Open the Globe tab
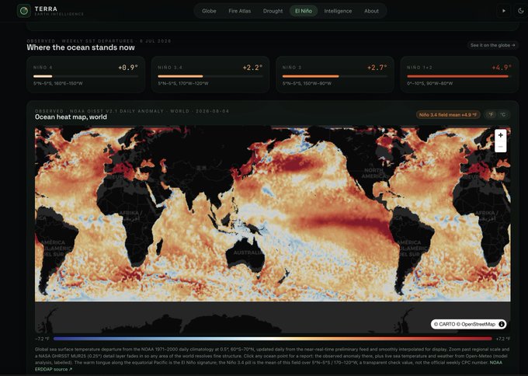This screenshot has width=528, height=376. point(209,11)
